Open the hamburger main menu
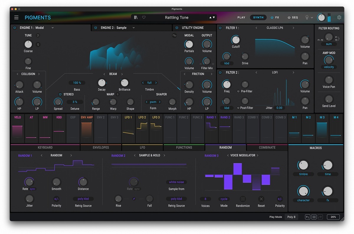This screenshot has height=234, width=354. click(16, 17)
